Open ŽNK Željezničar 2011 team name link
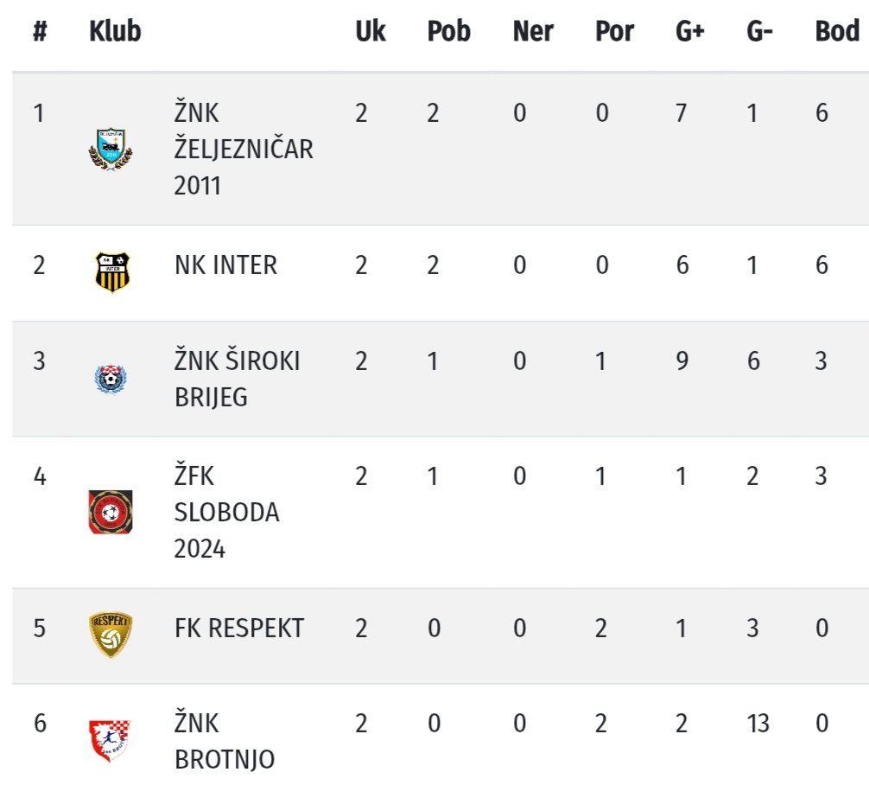 click(243, 149)
